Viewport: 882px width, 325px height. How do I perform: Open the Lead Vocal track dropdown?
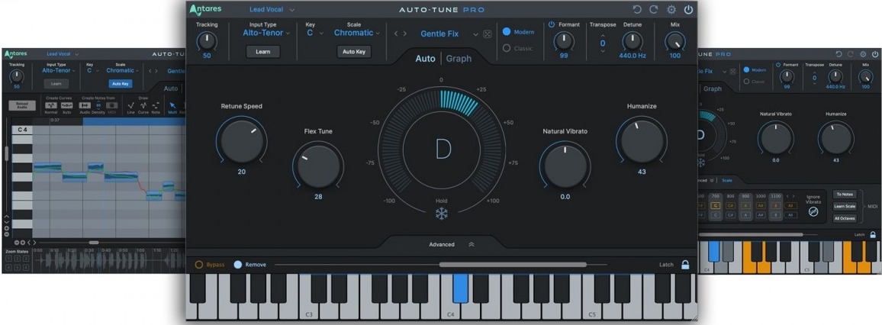pyautogui.click(x=272, y=10)
